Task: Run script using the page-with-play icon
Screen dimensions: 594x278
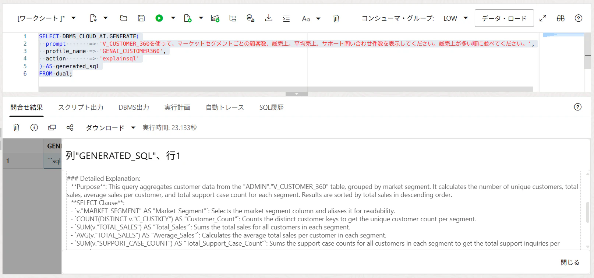Action: tap(188, 18)
